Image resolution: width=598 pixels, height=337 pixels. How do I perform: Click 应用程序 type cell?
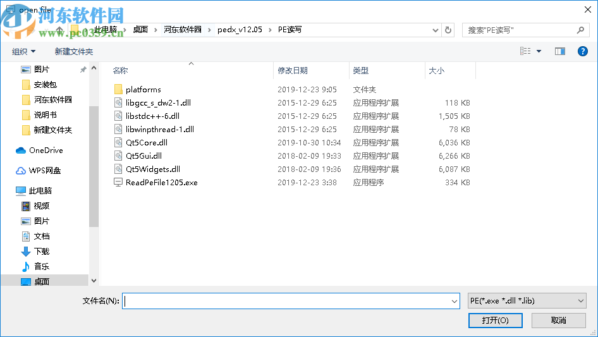pos(368,183)
